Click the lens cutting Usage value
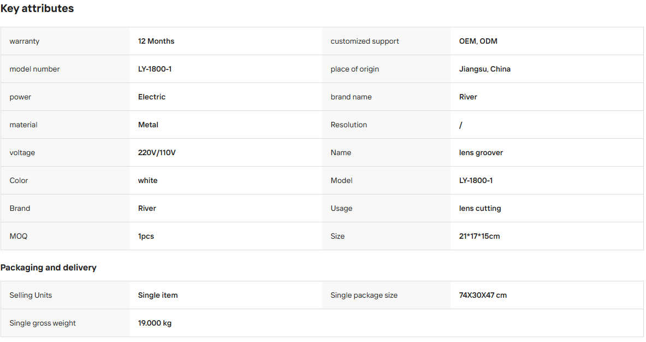 tap(480, 209)
